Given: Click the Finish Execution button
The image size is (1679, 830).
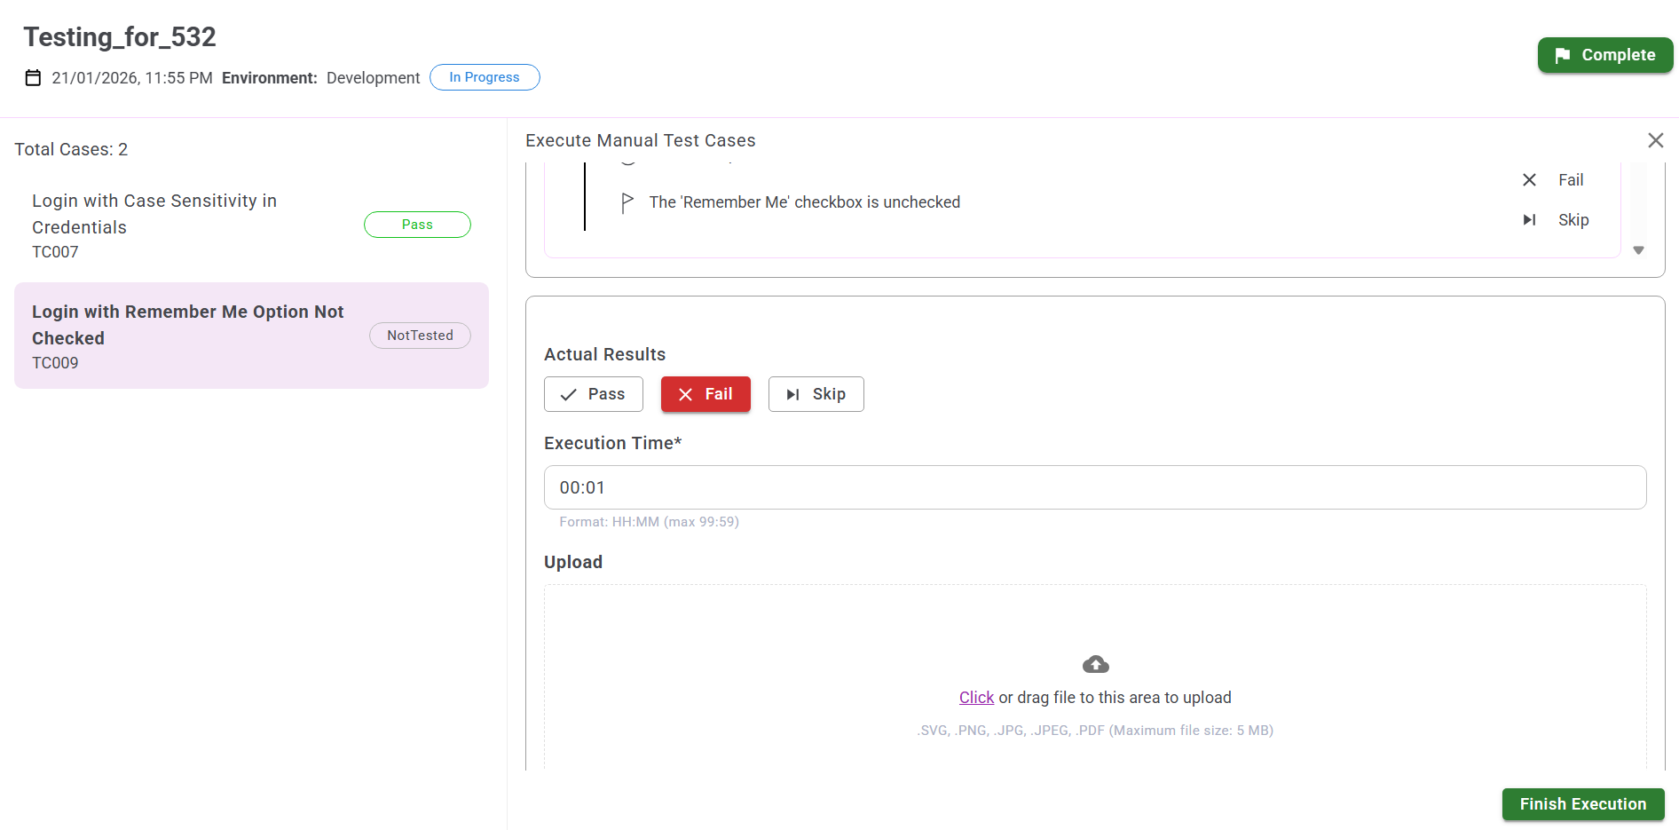Looking at the screenshot, I should coord(1582,804).
